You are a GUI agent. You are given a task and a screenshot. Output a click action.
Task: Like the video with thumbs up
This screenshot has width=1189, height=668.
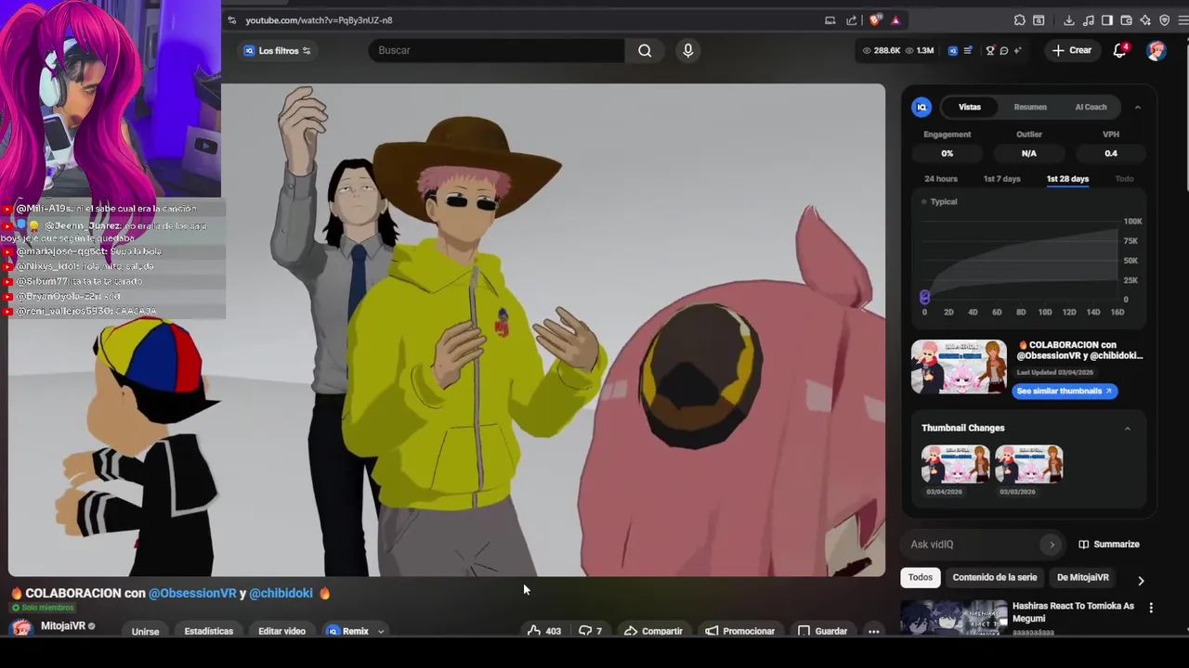click(x=544, y=631)
